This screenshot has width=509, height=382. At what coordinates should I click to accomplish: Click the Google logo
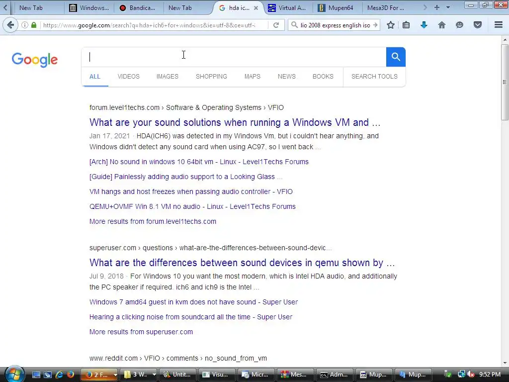pos(35,60)
